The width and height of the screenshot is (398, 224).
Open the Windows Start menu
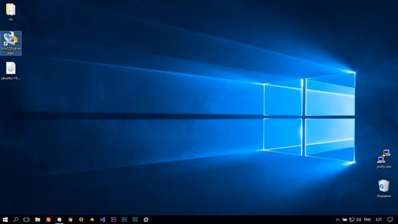coord(5,220)
